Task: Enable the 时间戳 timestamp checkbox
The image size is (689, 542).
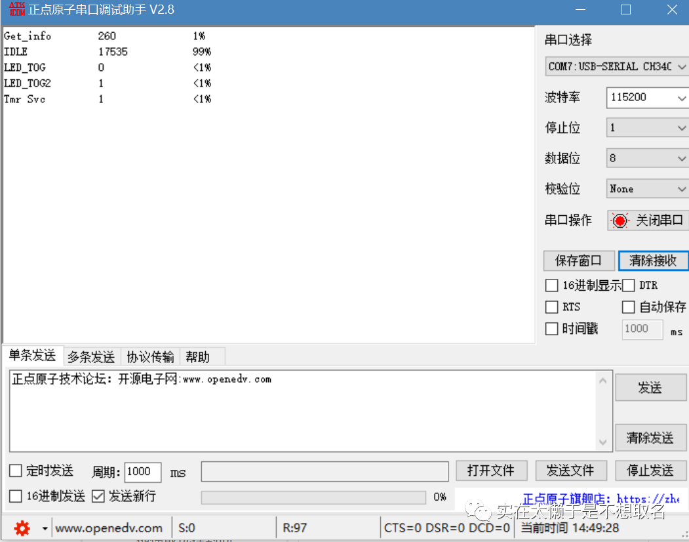Action: 551,329
